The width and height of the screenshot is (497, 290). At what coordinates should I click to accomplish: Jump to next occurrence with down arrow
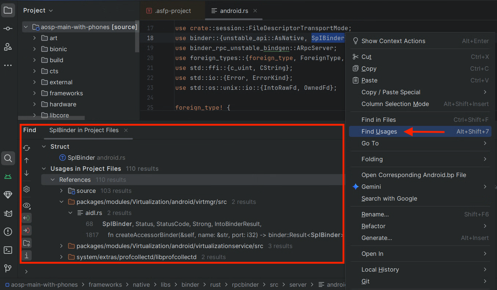26,173
